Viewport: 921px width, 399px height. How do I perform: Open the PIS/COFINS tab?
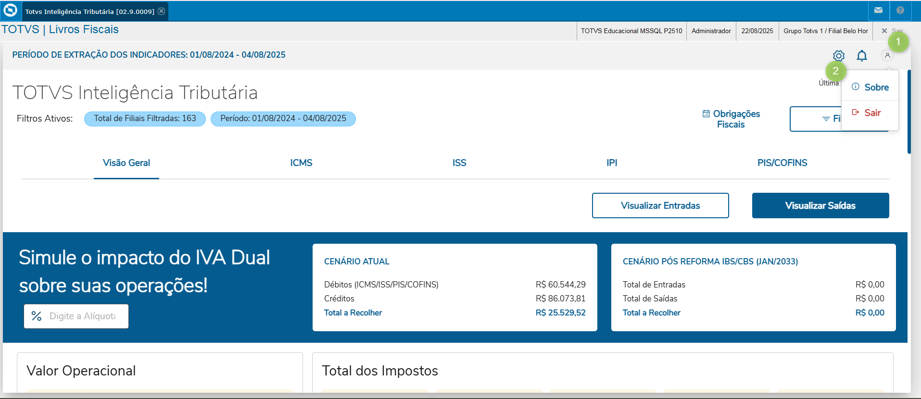[x=782, y=163]
